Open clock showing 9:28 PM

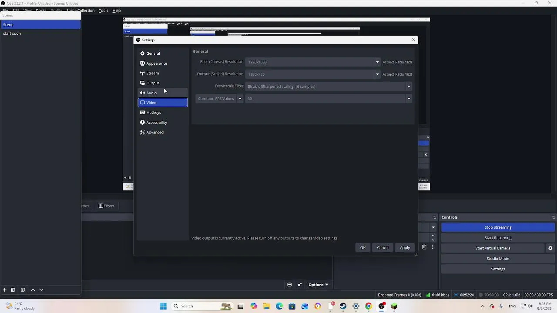(545, 306)
